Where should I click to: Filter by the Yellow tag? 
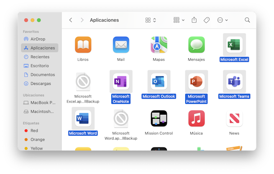click(40, 148)
